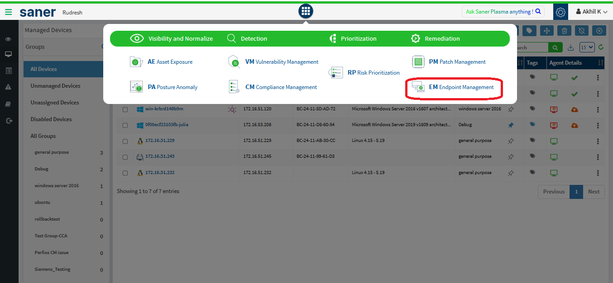Viewport: 613px width, 283px height.
Task: Open CM Compliance Management module
Action: tap(273, 87)
